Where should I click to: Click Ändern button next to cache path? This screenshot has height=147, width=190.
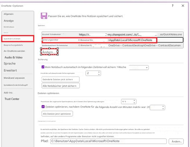tap(176, 141)
